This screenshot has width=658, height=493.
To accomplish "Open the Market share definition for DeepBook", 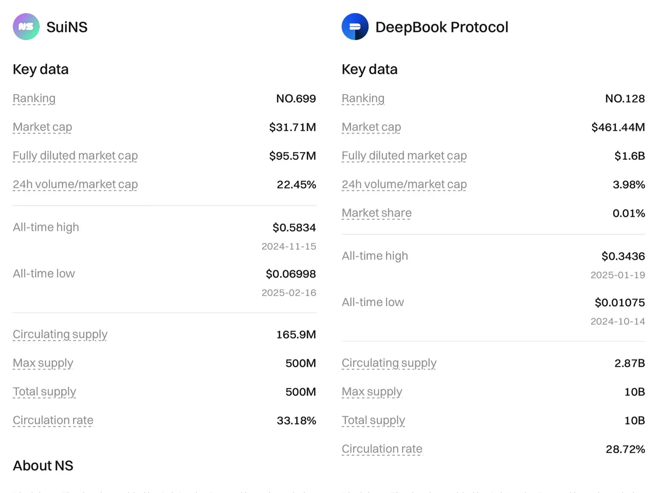I will point(376,213).
